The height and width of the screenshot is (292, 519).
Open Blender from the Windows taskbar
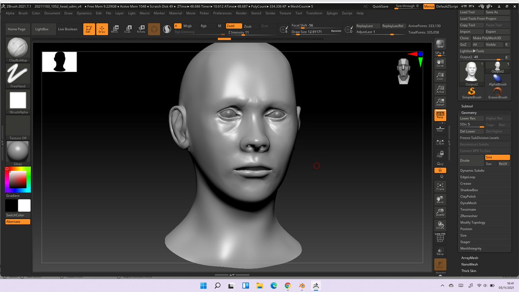tap(302, 286)
